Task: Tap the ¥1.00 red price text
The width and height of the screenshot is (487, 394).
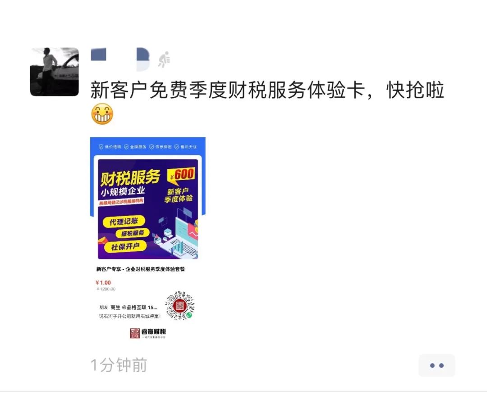Action: click(x=103, y=283)
